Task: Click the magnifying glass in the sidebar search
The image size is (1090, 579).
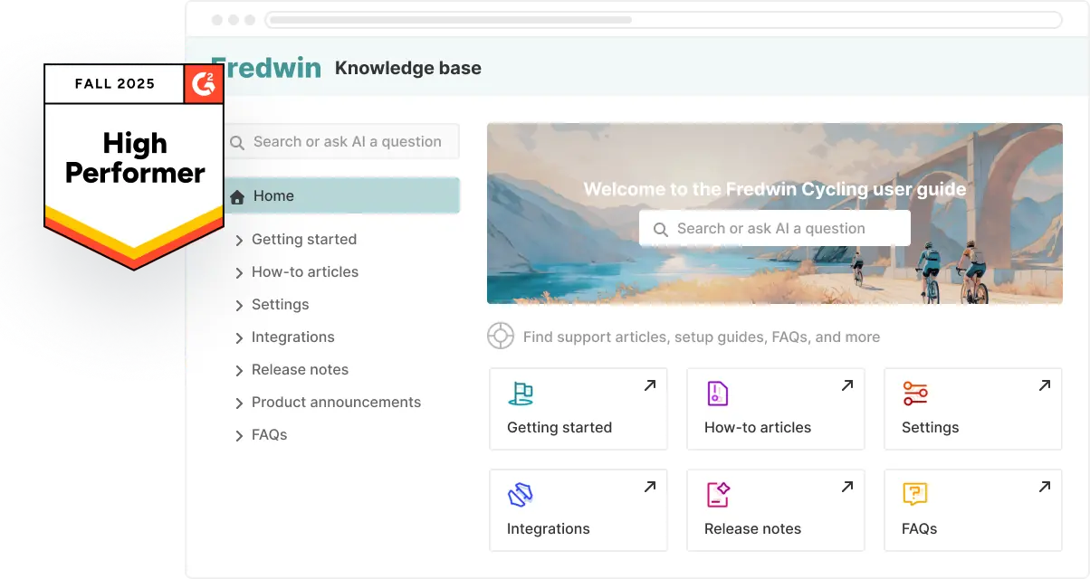Action: click(236, 141)
